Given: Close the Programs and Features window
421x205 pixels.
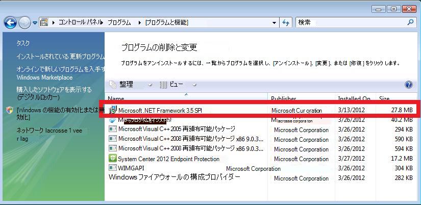Looking at the screenshot, I should tap(409, 9).
